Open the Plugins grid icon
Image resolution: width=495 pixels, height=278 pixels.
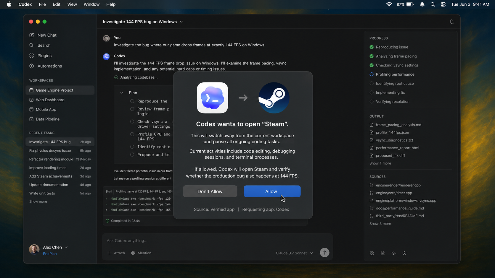point(32,56)
